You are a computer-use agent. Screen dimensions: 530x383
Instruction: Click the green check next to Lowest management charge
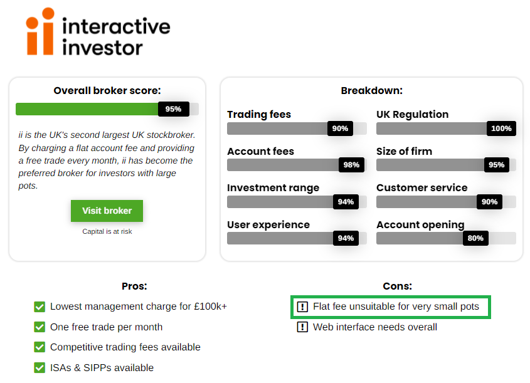point(40,307)
